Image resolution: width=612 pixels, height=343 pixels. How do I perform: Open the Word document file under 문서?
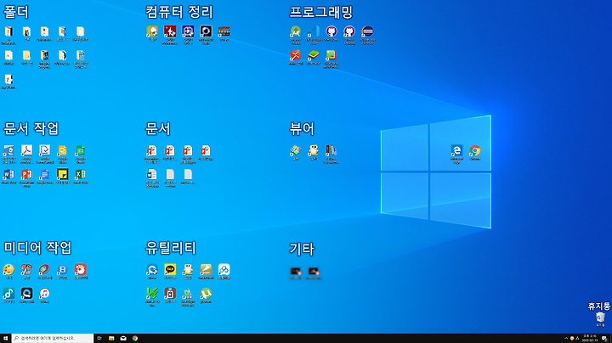pyautogui.click(x=152, y=174)
